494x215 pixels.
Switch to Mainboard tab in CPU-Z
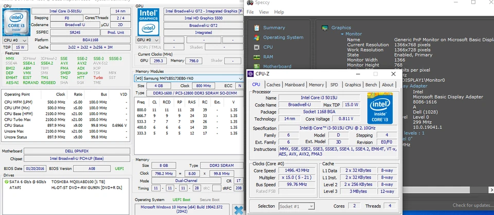point(294,85)
